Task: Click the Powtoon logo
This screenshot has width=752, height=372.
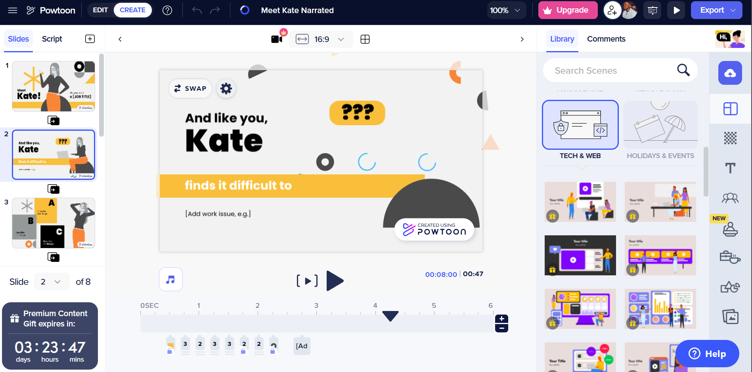Action: [x=51, y=10]
